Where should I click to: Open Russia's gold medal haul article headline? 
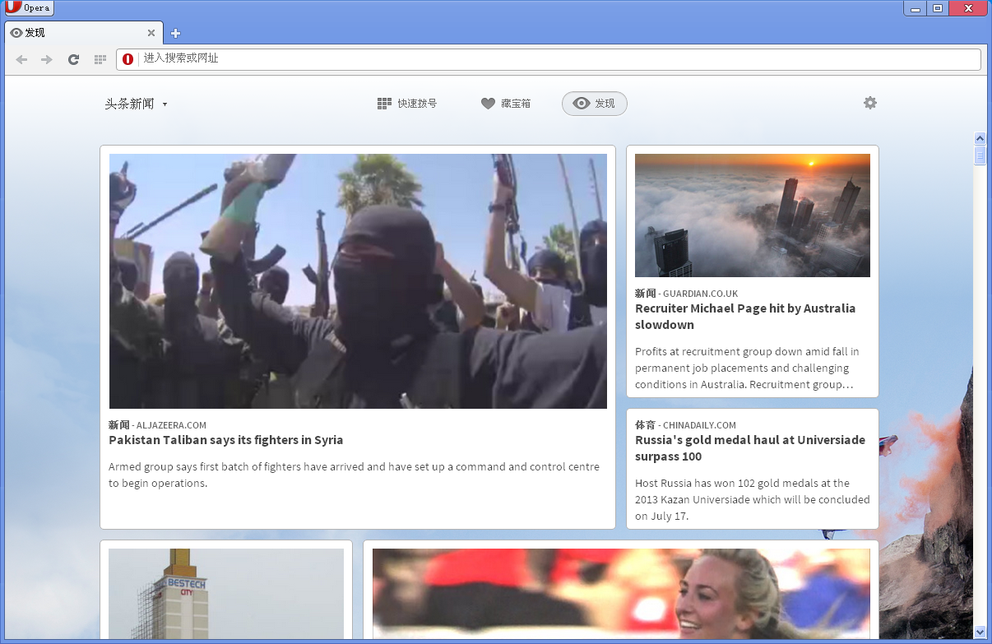(x=750, y=448)
